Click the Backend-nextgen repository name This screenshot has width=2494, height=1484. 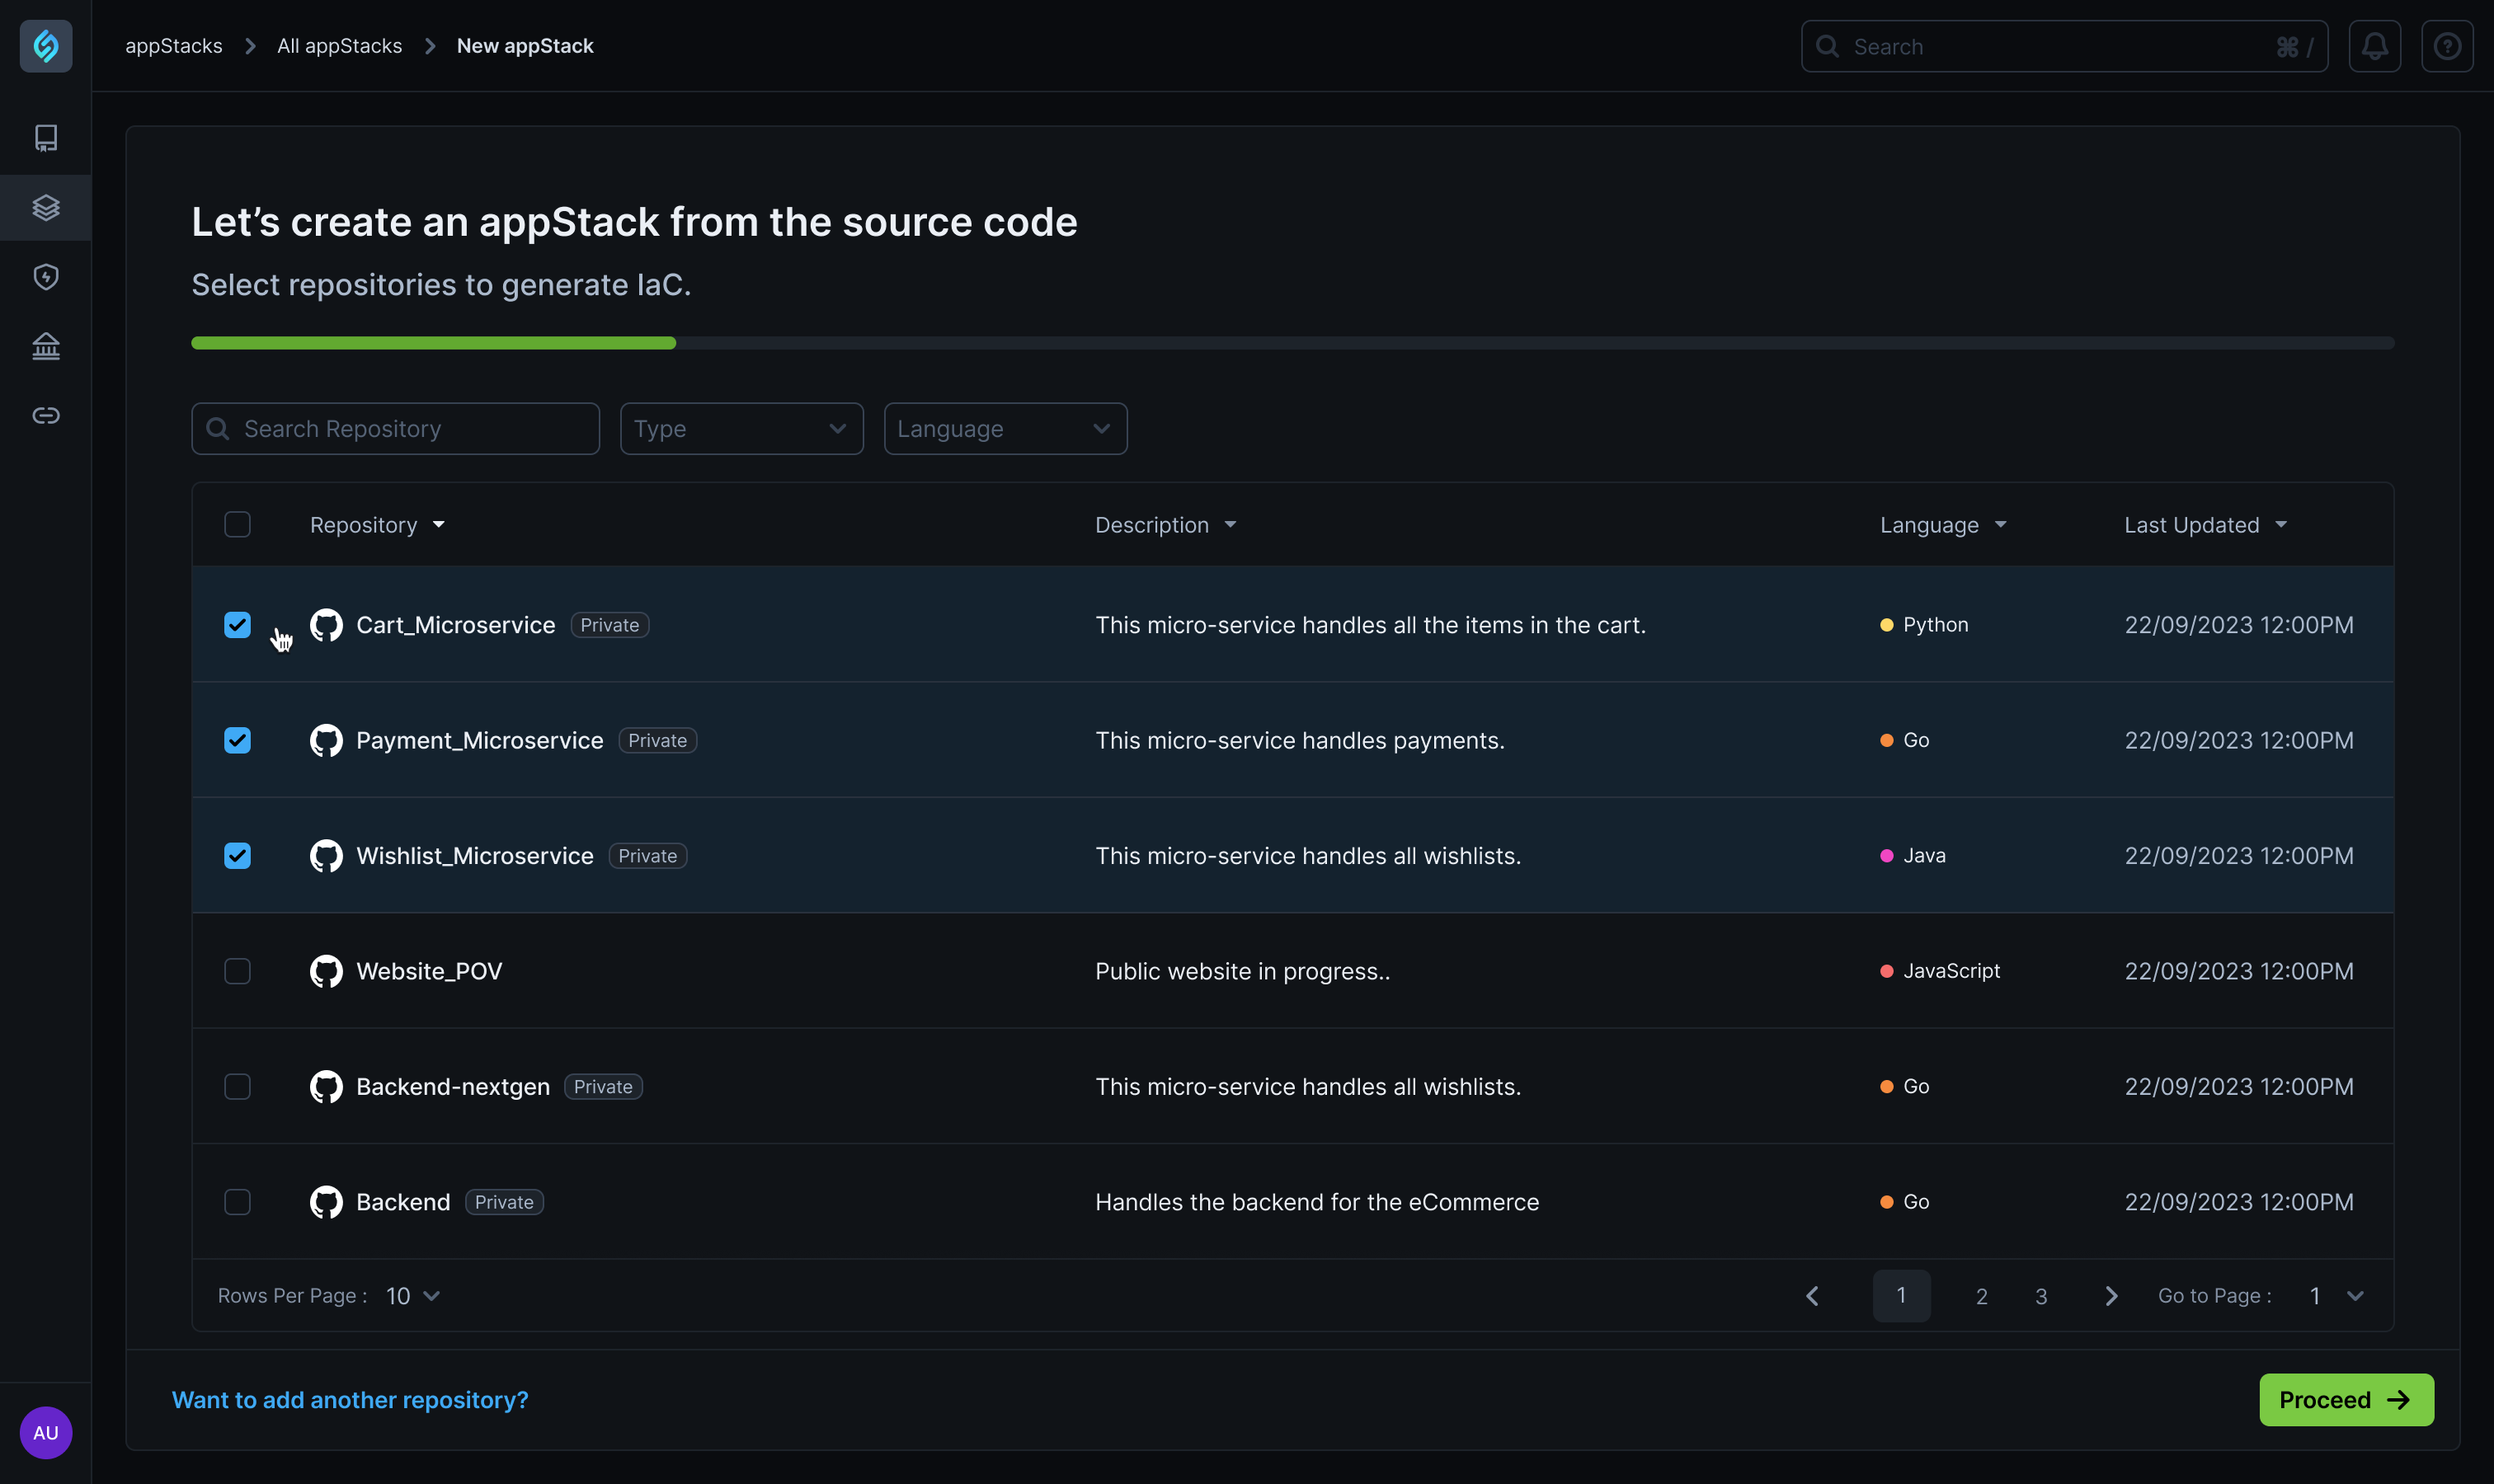coord(452,1087)
